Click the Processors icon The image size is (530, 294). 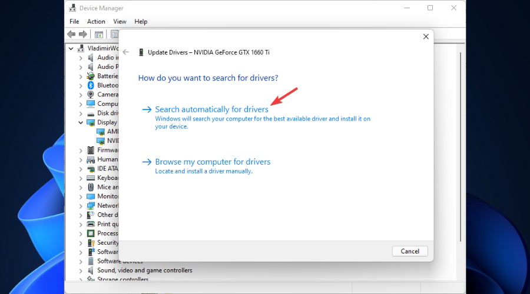[91, 233]
